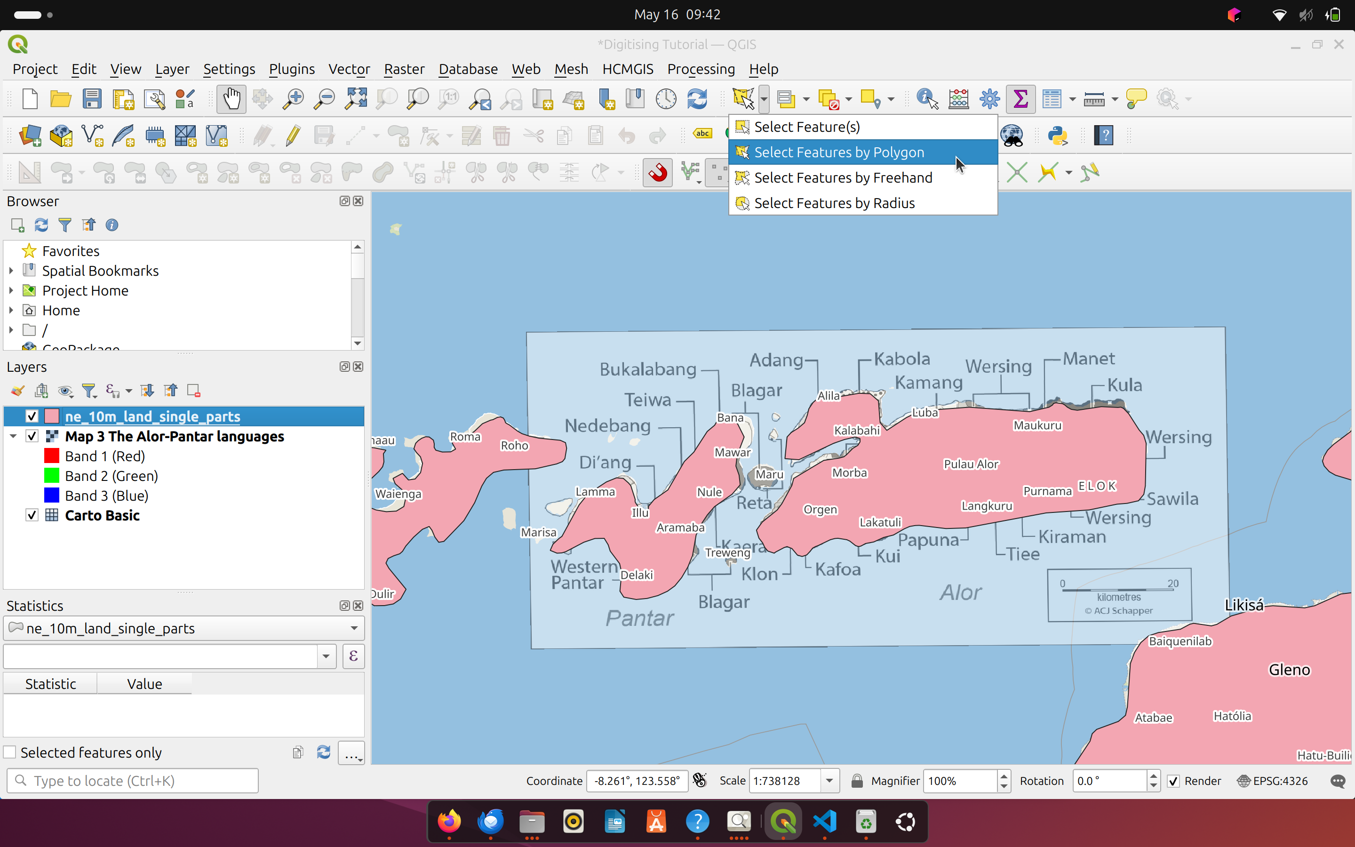Toggle snapping with the magnet icon
The height and width of the screenshot is (847, 1355).
pyautogui.click(x=658, y=173)
